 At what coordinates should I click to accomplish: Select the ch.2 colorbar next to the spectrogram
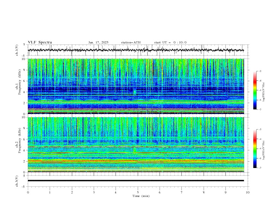[255, 149]
